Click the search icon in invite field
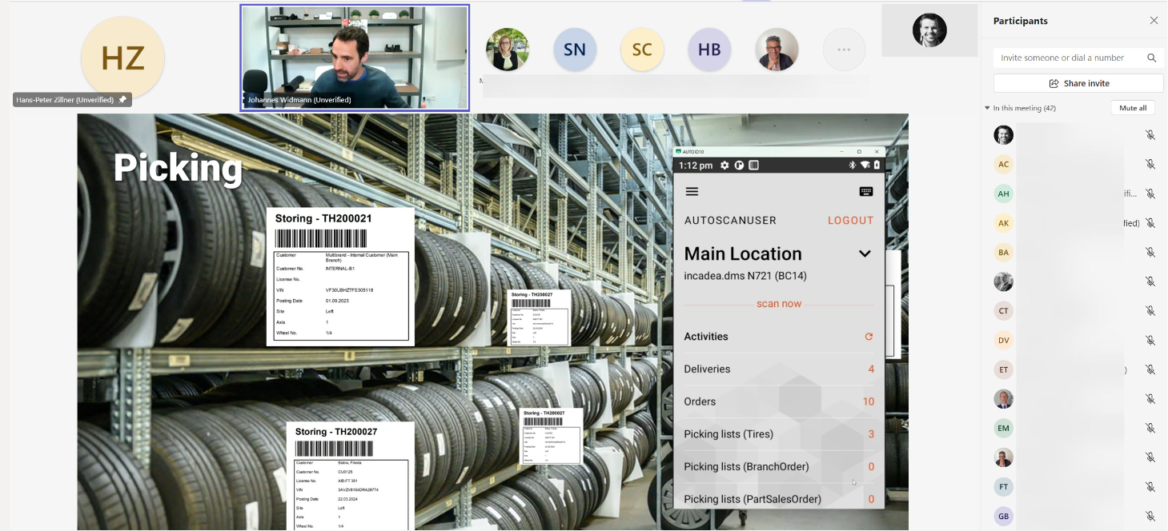Viewport: 1168px width, 531px height. (1151, 58)
